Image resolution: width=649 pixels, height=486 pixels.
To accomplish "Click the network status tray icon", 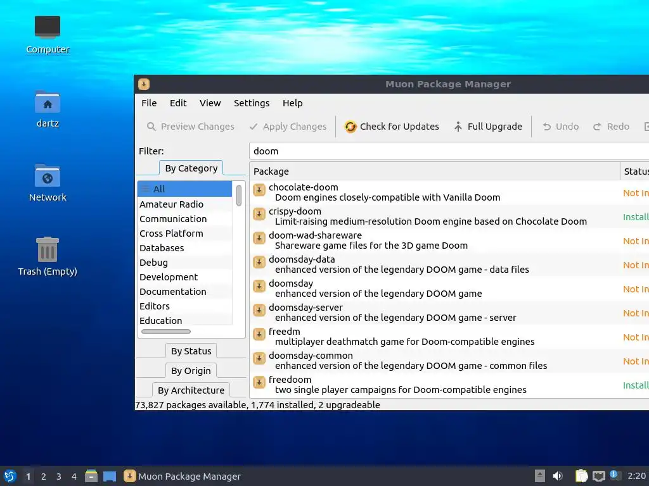I will [x=598, y=476].
